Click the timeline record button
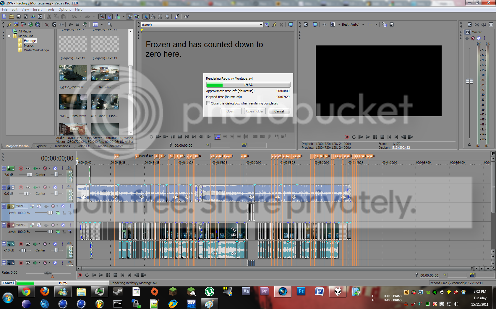496x309 pixels. 80,275
